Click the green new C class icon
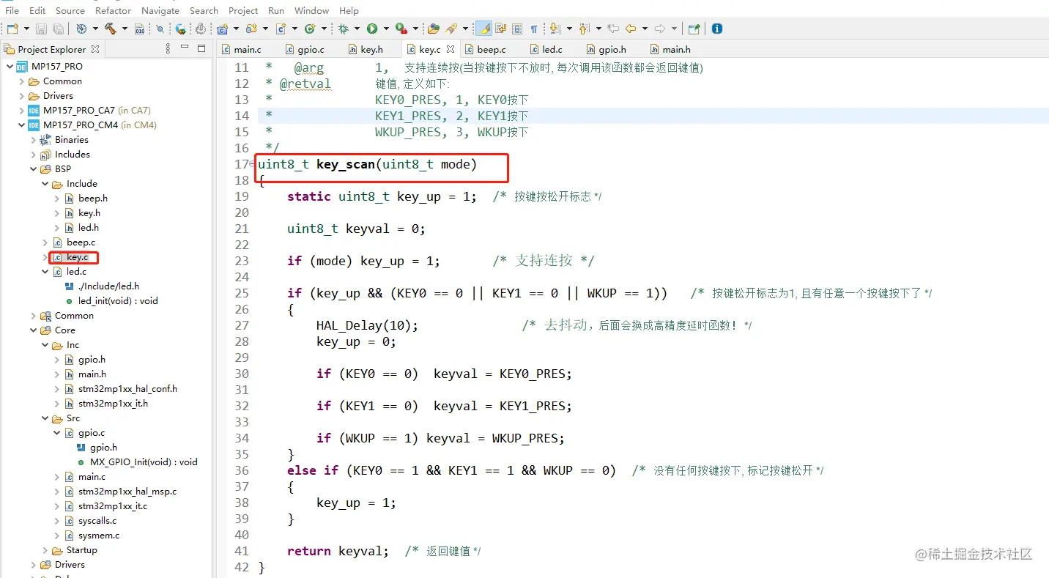Viewport: 1049px width, 578px height. point(309,29)
